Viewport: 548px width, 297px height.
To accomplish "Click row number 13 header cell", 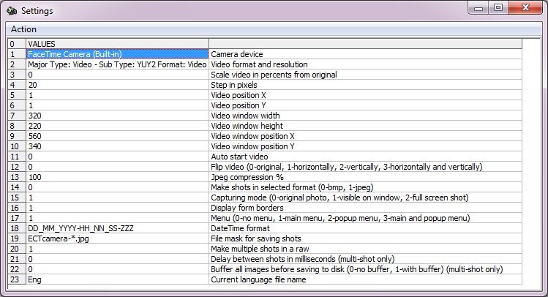I will pos(17,177).
